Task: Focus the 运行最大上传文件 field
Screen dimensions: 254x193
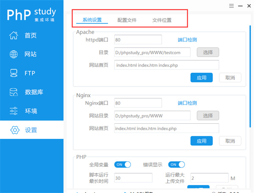Action: tap(210, 178)
